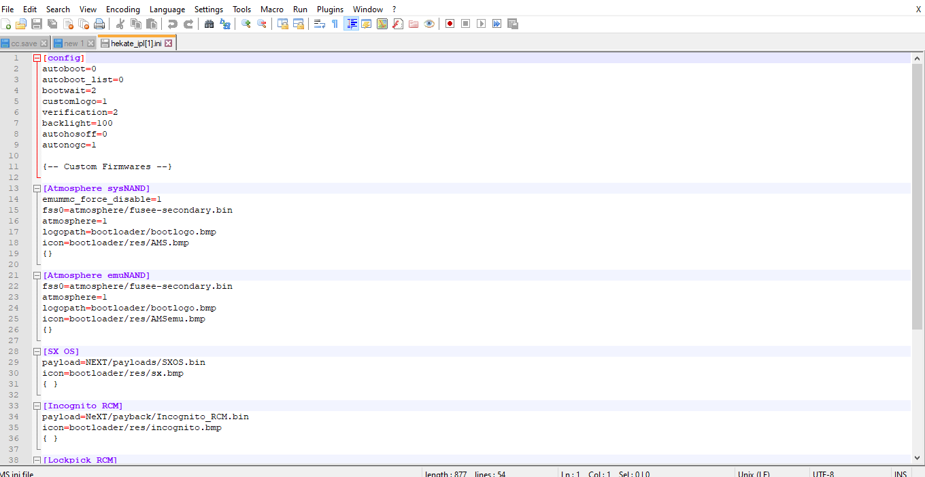Open the Encoding menu
Image resolution: width=925 pixels, height=477 pixels.
(123, 9)
